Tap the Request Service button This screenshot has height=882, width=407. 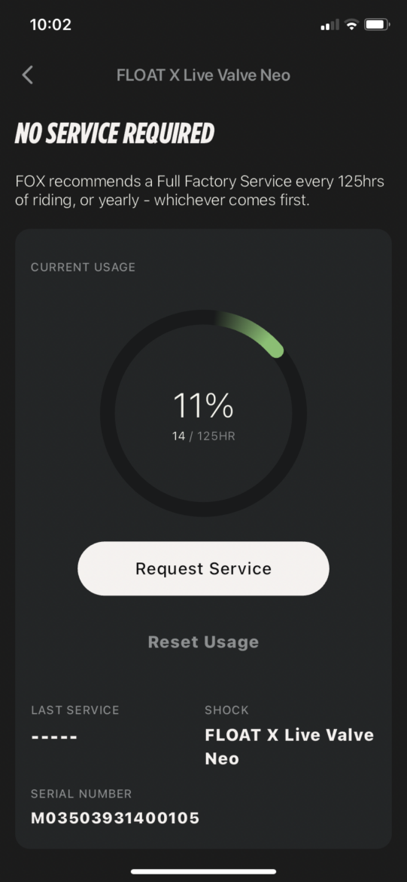[203, 568]
